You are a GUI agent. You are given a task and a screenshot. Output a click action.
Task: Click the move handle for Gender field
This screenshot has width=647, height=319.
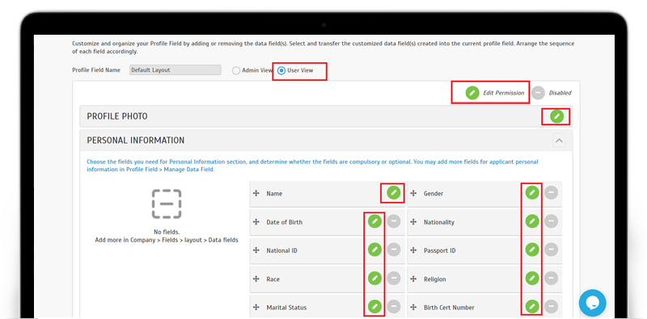(413, 193)
